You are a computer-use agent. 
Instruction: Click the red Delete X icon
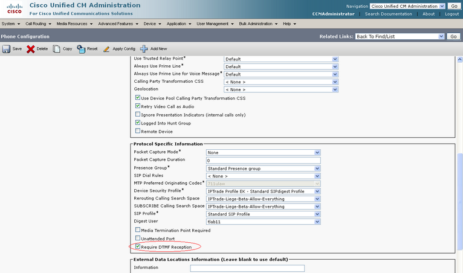tap(30, 49)
